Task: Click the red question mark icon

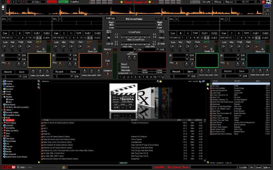Action: click(24, 2)
